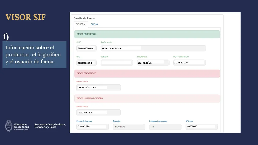
Task: Select the USUARIO S.A. razón social field
Action: tap(99, 113)
